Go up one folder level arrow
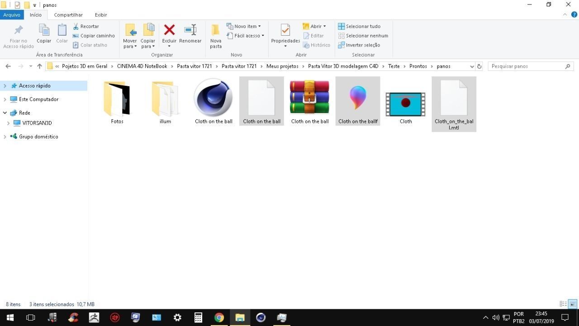The height and width of the screenshot is (326, 579). [x=39, y=66]
